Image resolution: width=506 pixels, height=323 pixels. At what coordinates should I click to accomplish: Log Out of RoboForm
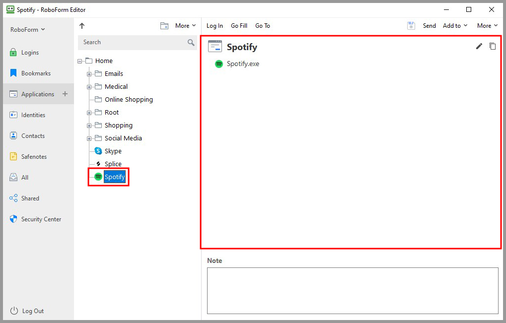tap(27, 311)
